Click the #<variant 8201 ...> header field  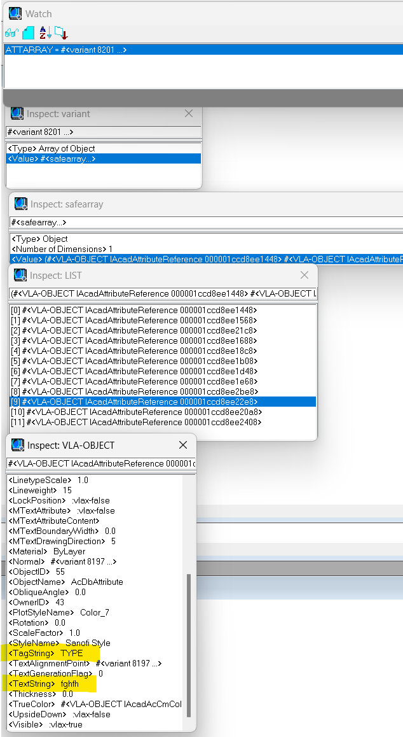104,132
